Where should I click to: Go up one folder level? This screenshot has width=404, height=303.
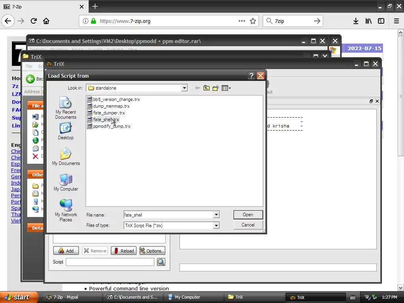coord(206,88)
